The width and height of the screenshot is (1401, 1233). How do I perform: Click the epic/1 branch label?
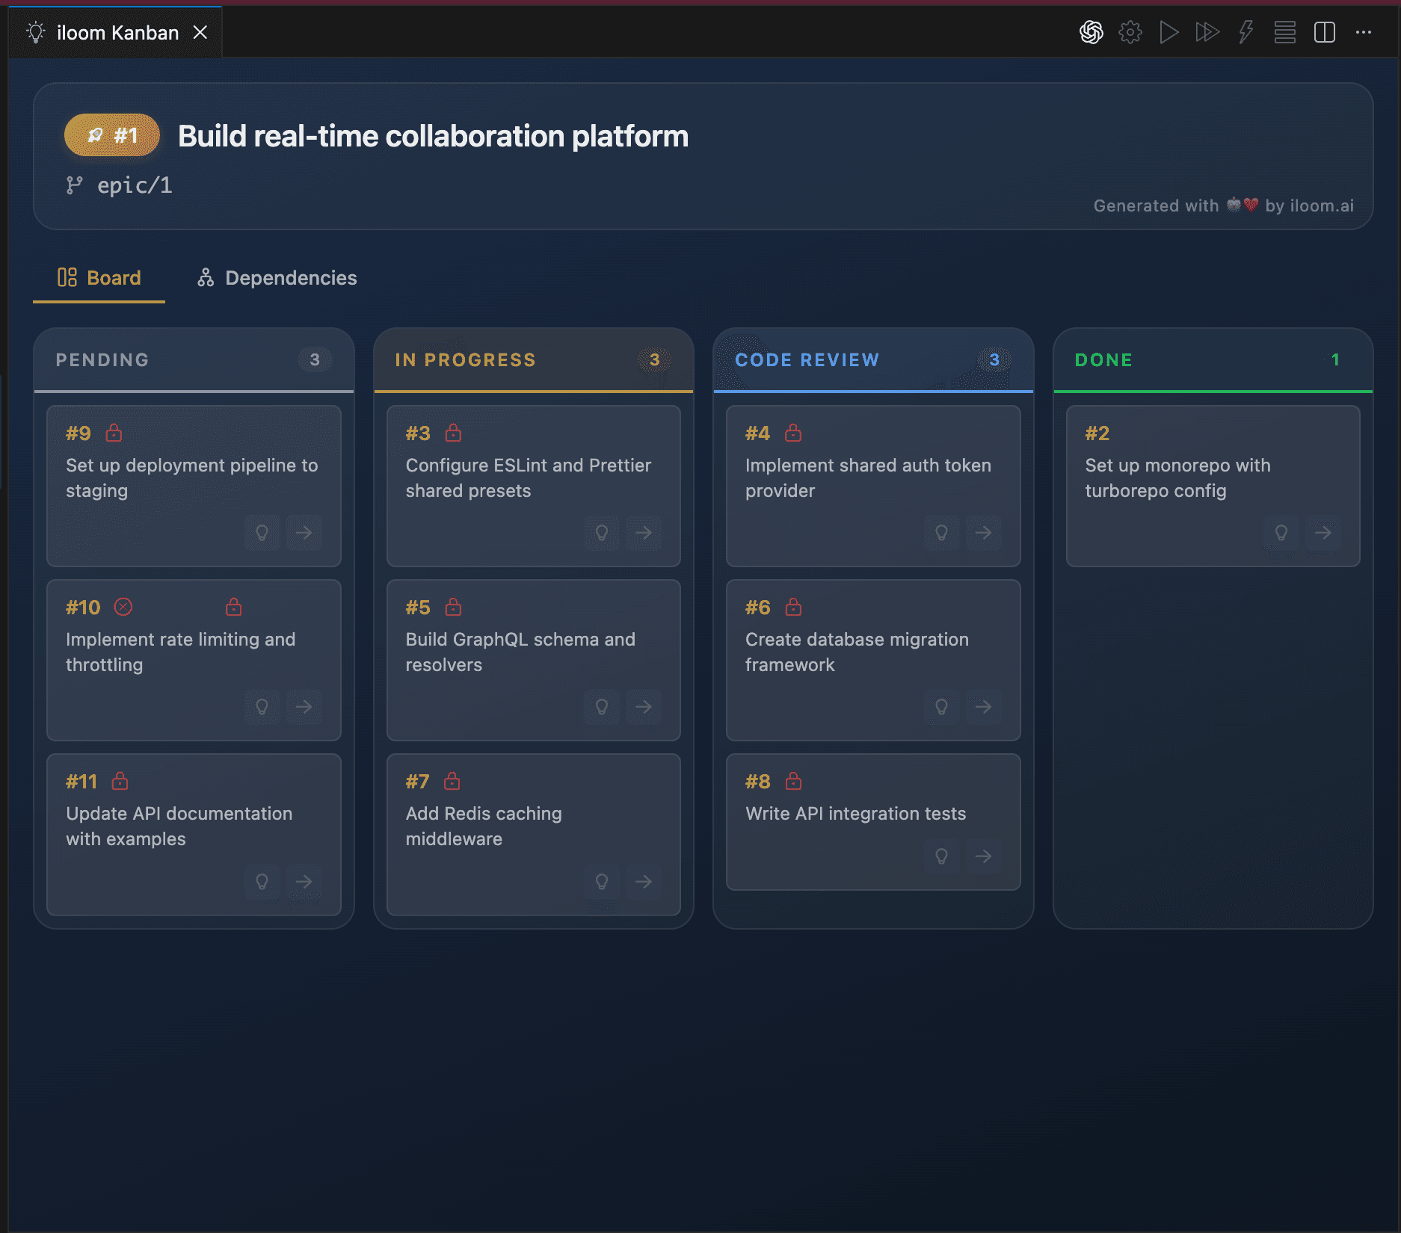[x=133, y=185]
